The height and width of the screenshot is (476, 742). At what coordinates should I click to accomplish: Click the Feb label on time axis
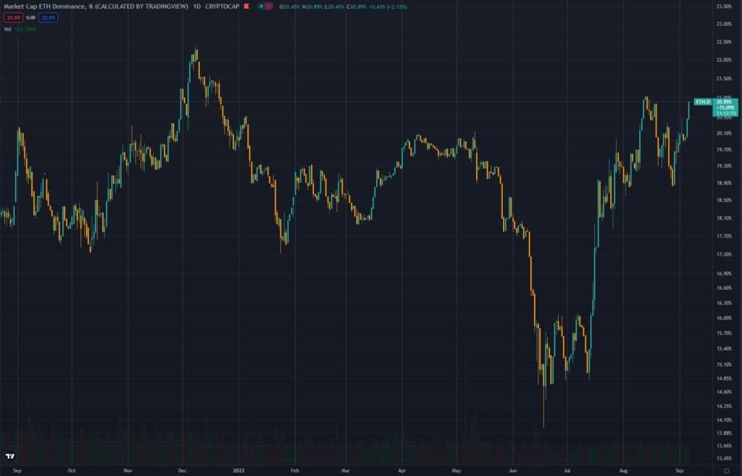point(295,471)
